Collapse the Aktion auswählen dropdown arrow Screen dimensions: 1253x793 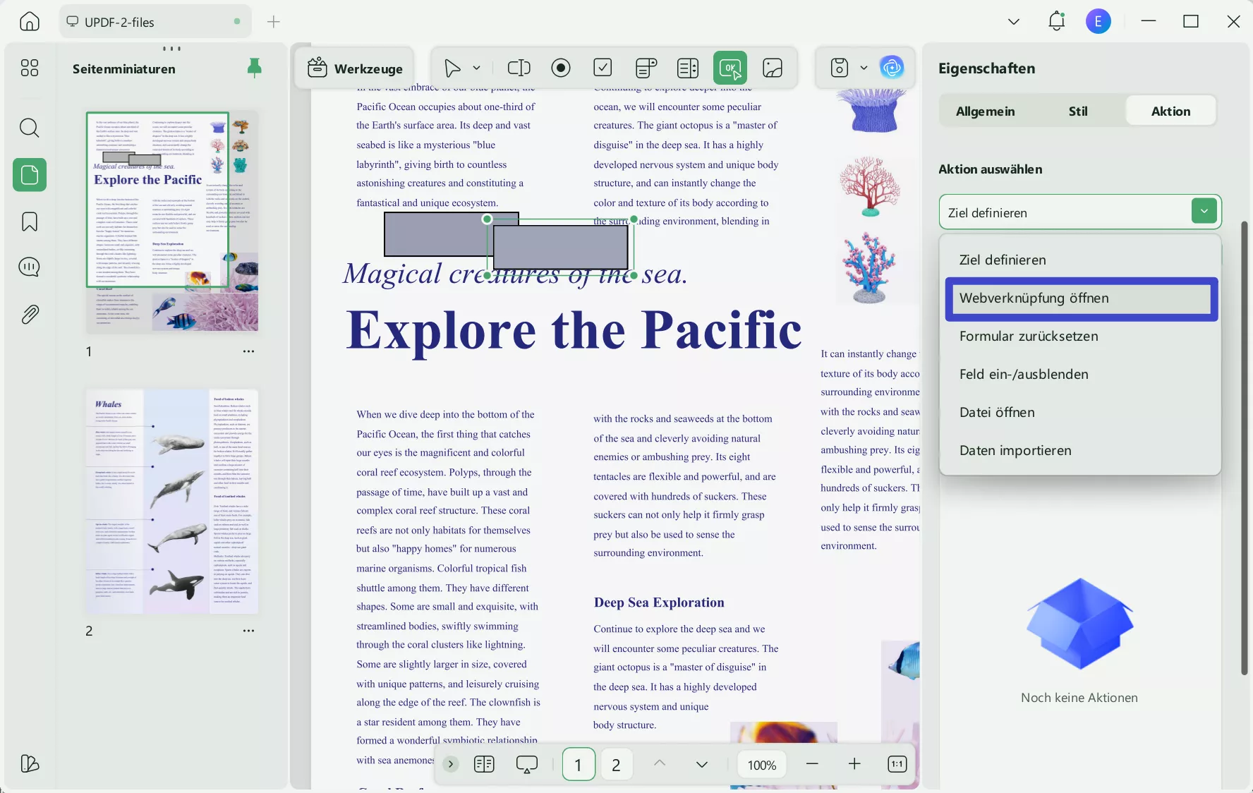tap(1204, 211)
